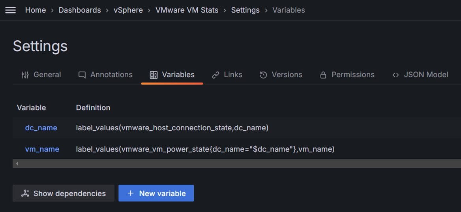Viewport: 461px width, 212px height.
Task: Click the Annotations comment icon
Action: [x=82, y=75]
